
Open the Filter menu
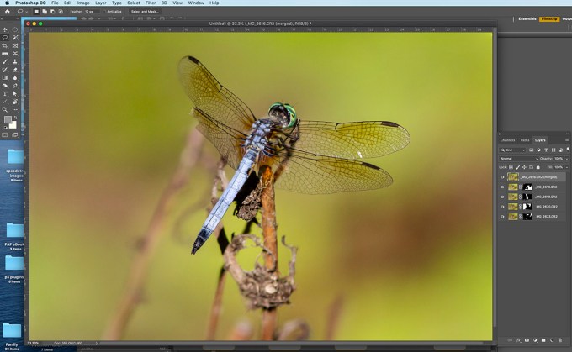pyautogui.click(x=151, y=3)
